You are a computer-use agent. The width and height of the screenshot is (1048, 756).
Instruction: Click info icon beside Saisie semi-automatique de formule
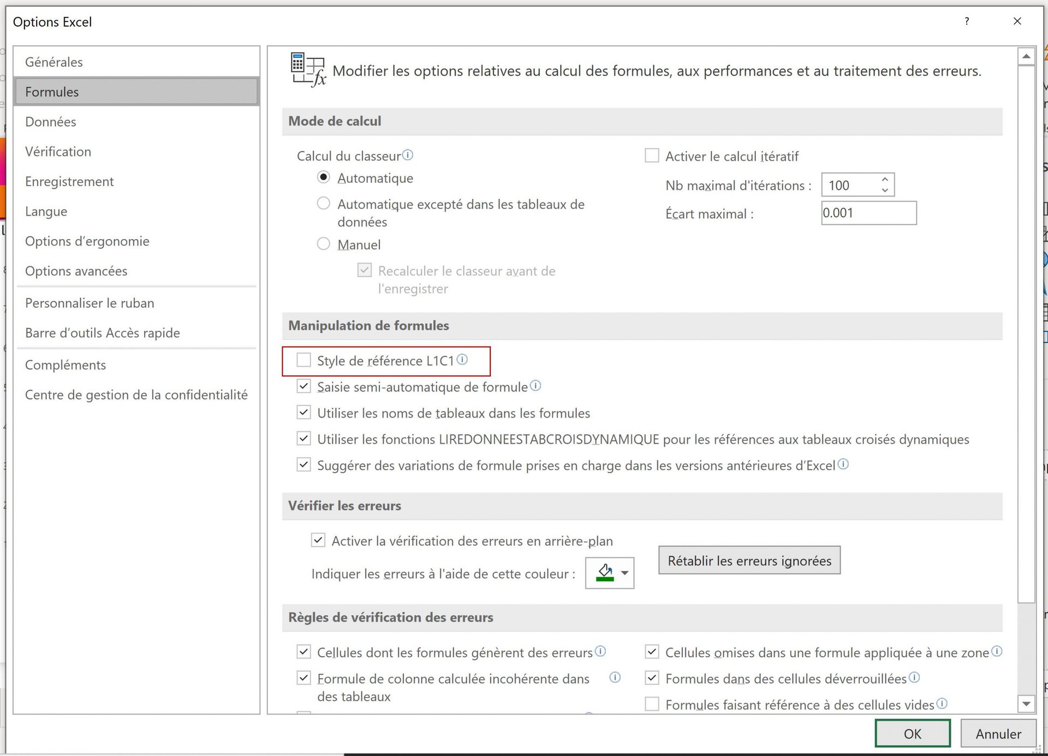pos(535,386)
